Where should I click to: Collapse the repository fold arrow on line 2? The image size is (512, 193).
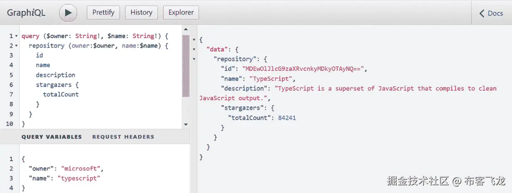tap(17, 46)
